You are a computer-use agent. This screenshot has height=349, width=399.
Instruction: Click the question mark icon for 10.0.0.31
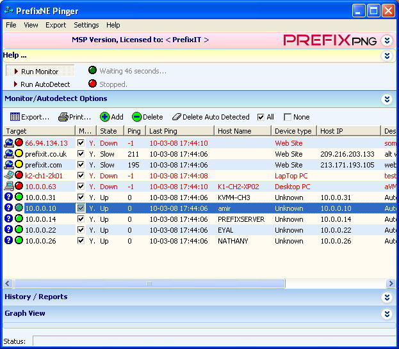tap(9, 197)
